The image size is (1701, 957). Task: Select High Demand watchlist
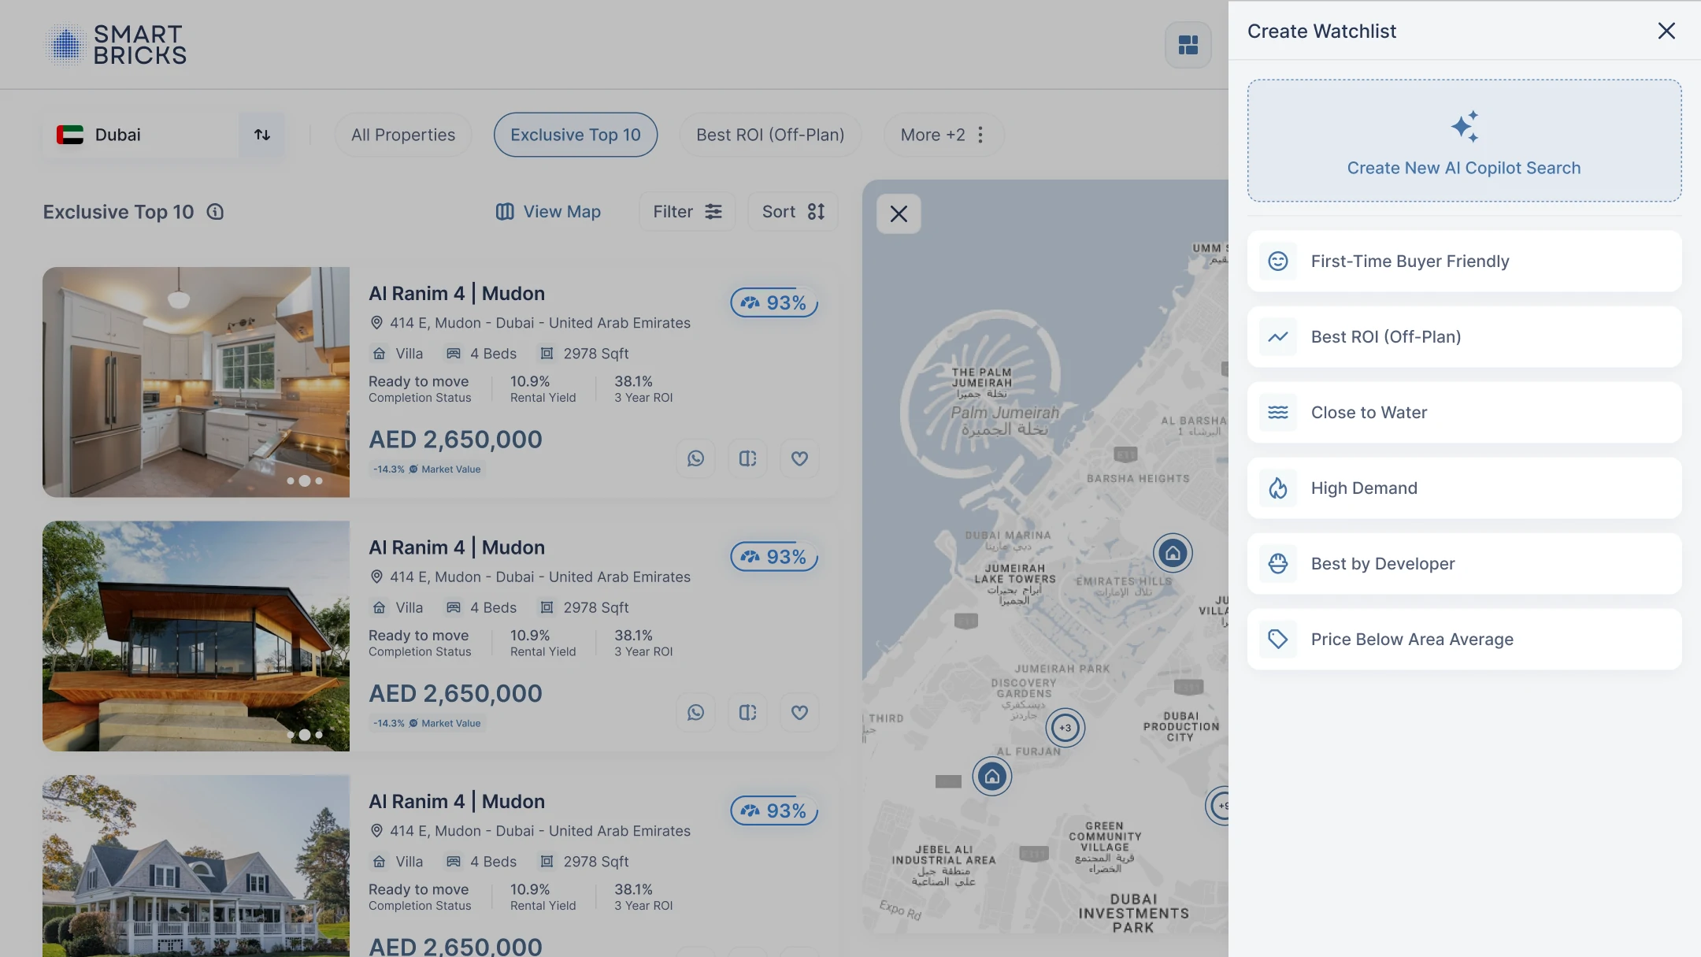[x=1464, y=488]
